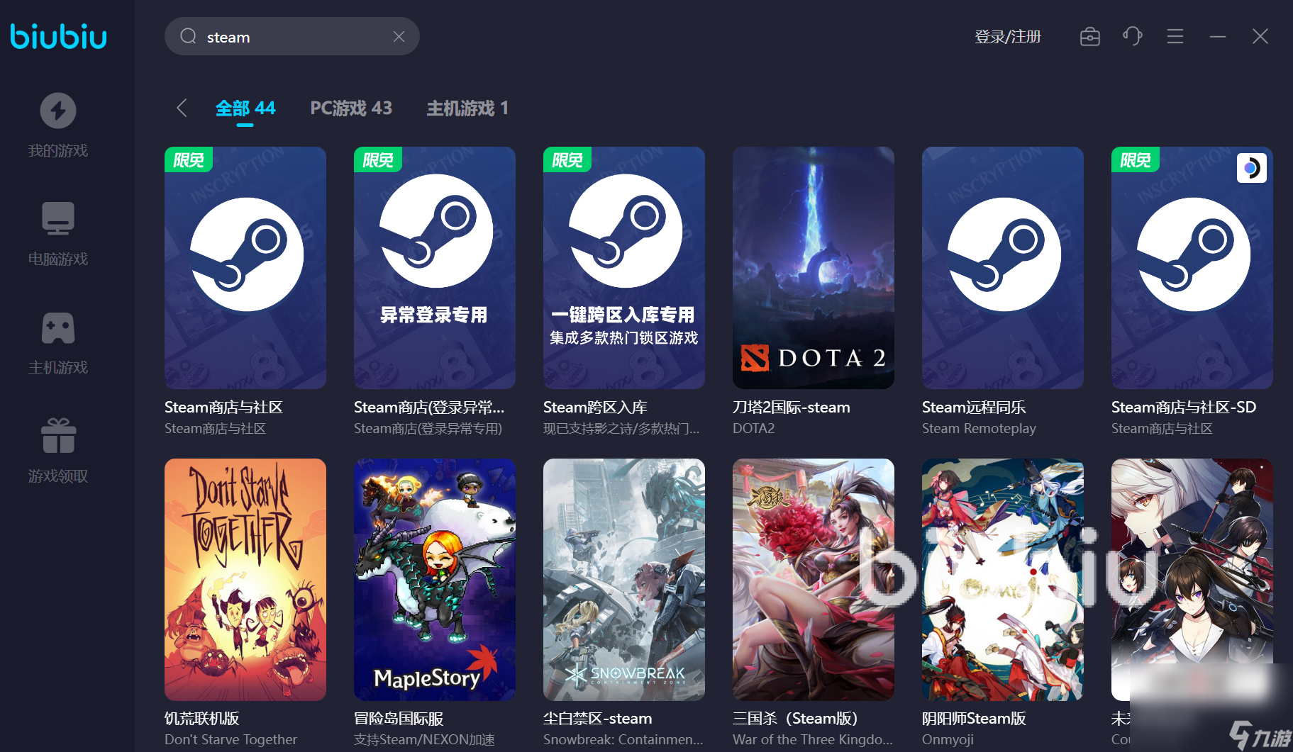1293x752 pixels.
Task: Click 我的游戏 sidebar label
Action: [x=58, y=150]
